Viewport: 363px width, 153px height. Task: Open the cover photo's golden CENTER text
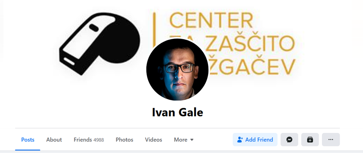coord(211,20)
